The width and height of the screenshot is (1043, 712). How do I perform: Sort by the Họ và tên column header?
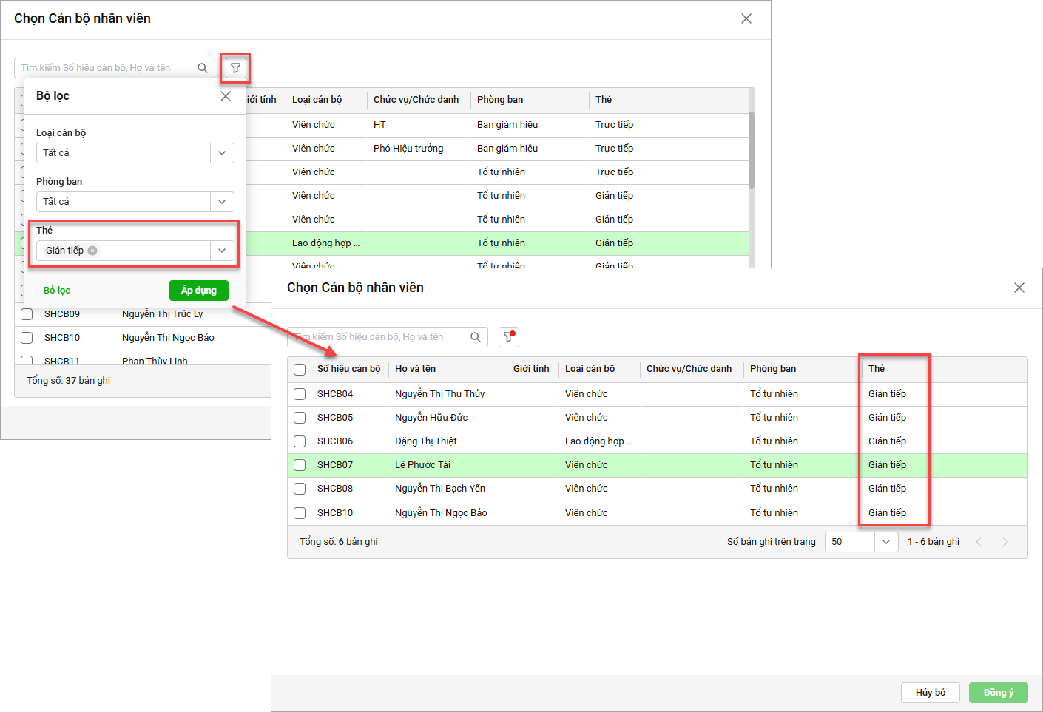[415, 369]
